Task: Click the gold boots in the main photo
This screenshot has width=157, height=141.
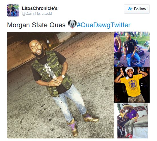Action: 83,124
